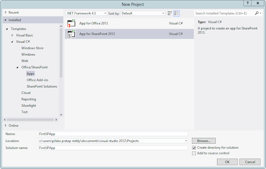266x169 pixels.
Task: Click the Name input field
Action: 113,134
